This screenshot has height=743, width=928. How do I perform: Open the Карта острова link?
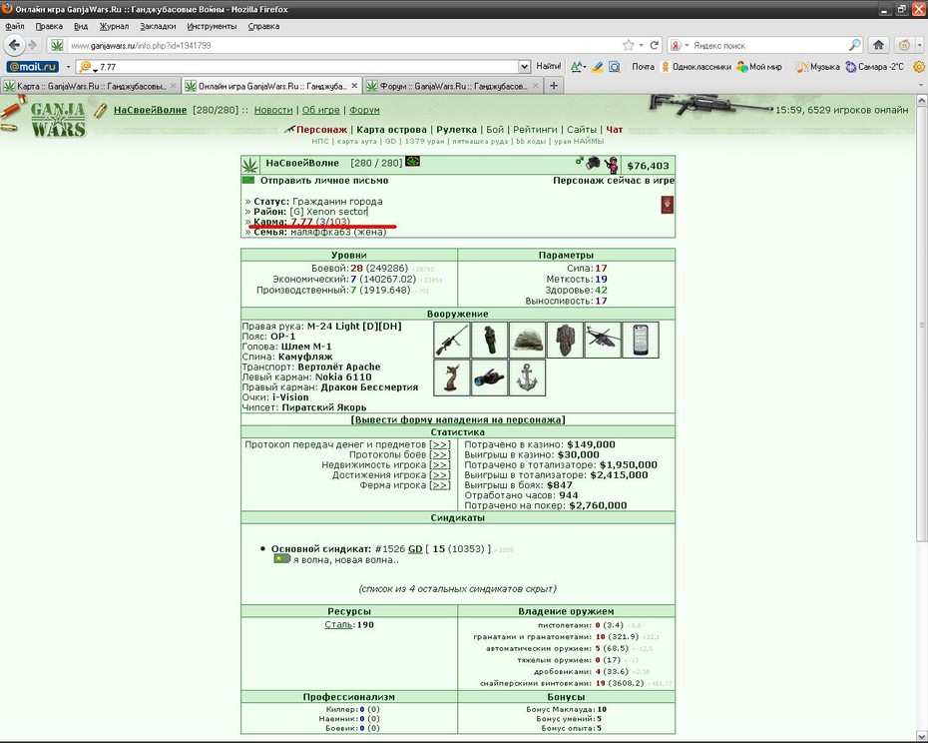click(391, 129)
